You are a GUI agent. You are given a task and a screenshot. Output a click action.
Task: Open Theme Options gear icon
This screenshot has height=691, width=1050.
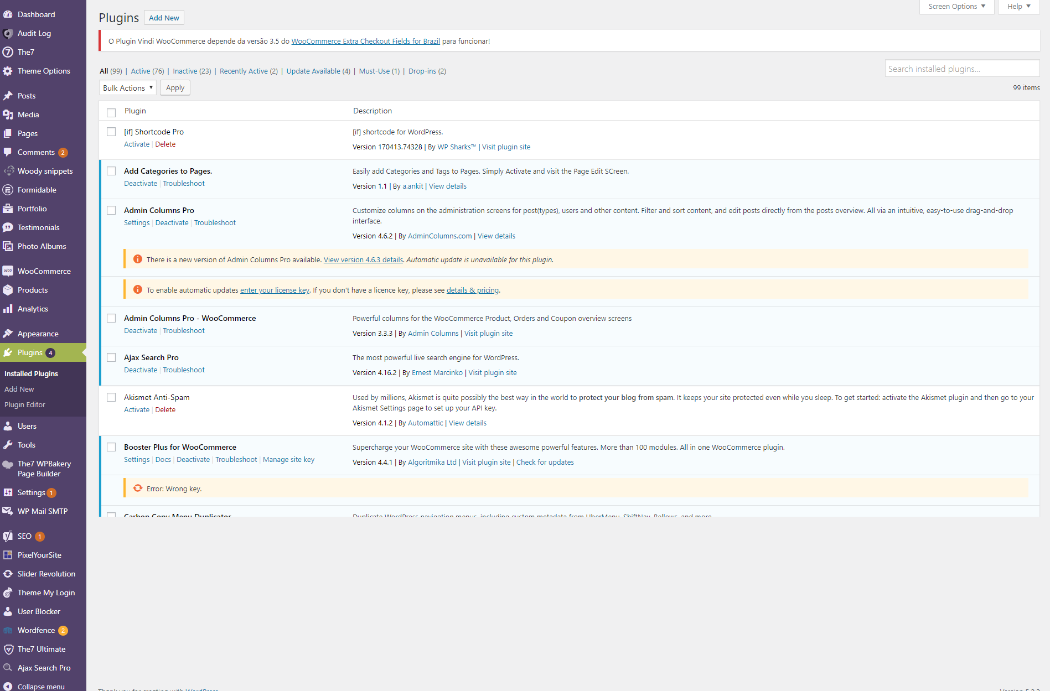[8, 71]
